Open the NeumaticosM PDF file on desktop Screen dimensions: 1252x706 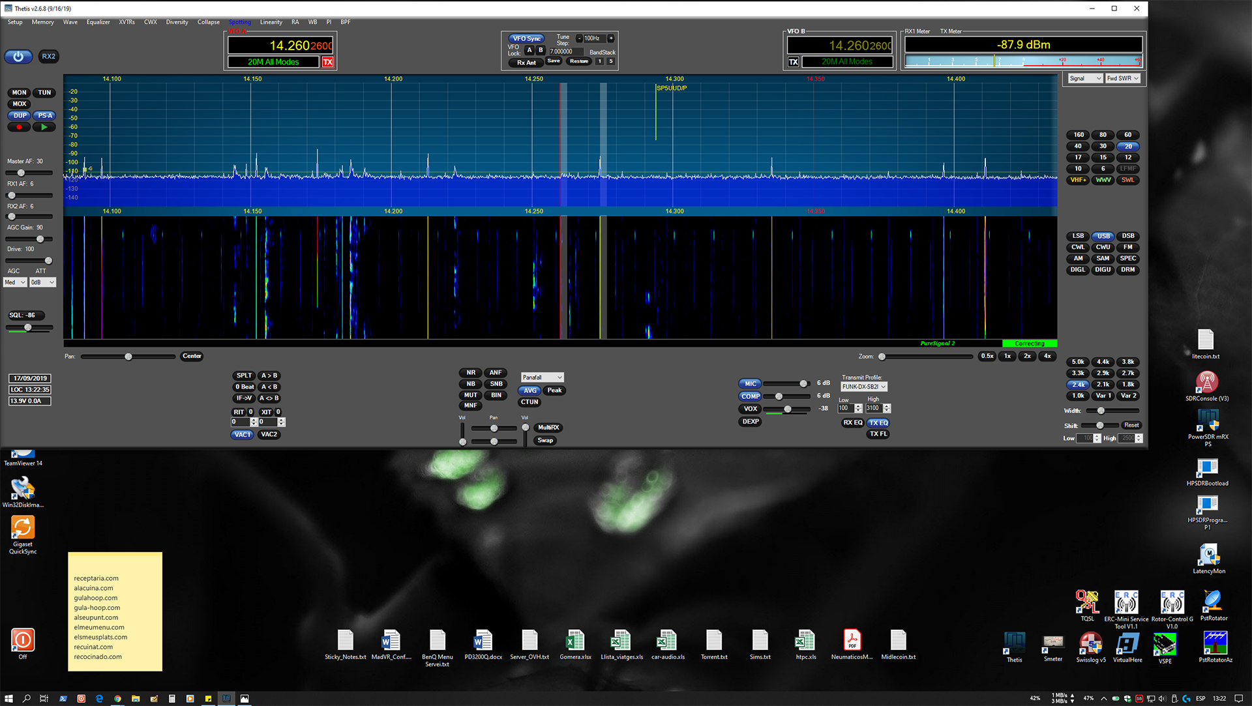(x=852, y=641)
